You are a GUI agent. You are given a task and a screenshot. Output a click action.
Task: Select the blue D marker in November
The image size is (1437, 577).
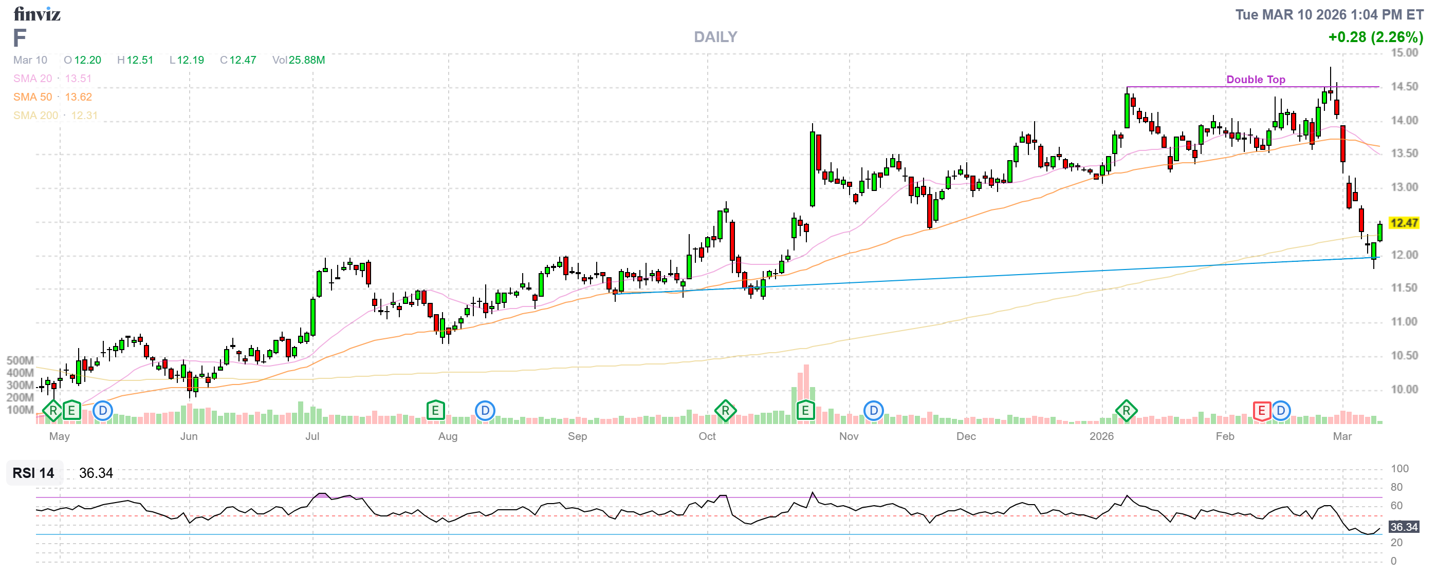[x=874, y=411]
